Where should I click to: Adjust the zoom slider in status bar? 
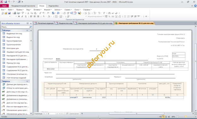(186, 117)
